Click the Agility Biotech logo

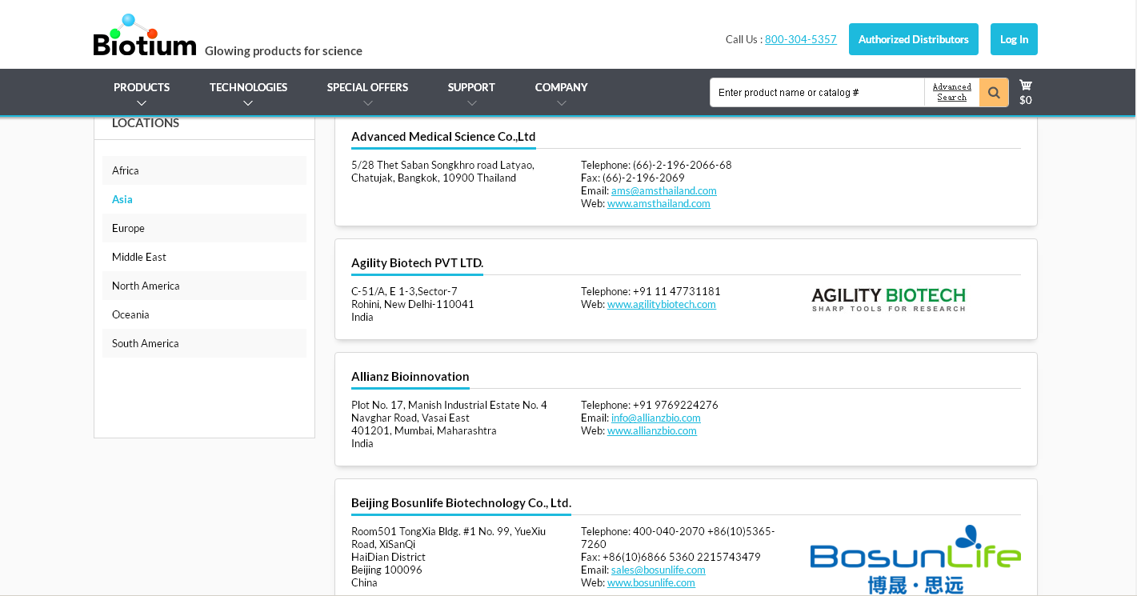(x=888, y=299)
